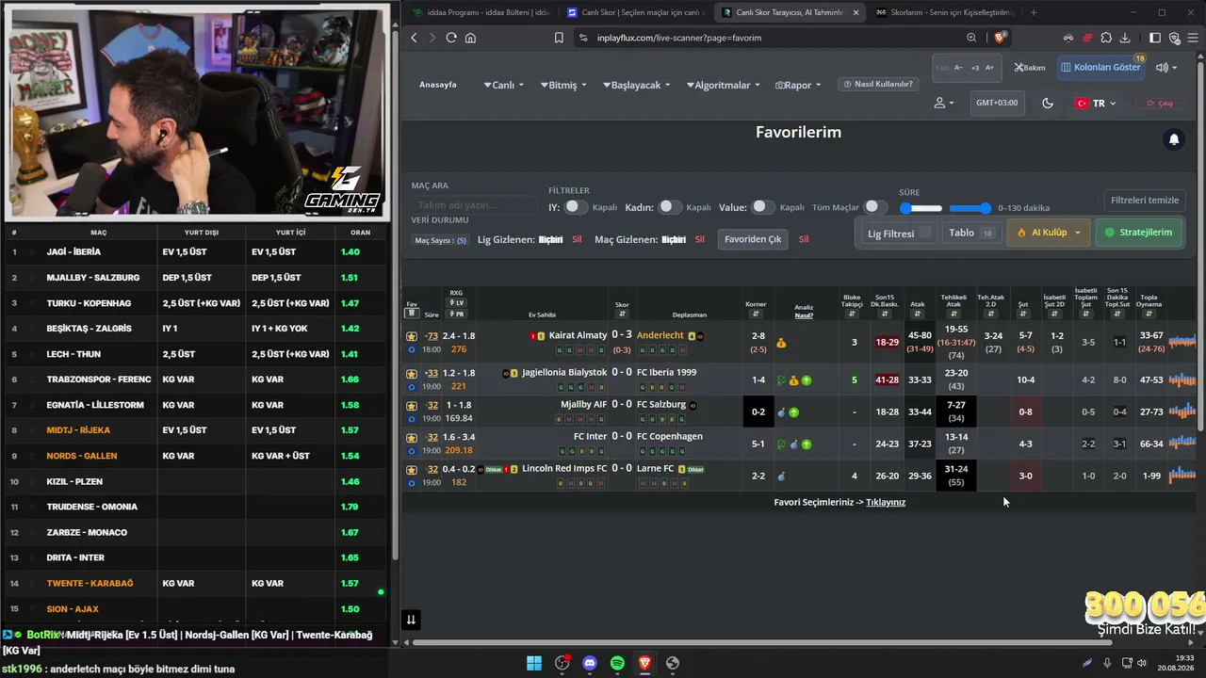Open the browser downloads icon
The height and width of the screenshot is (678, 1206).
point(1125,38)
